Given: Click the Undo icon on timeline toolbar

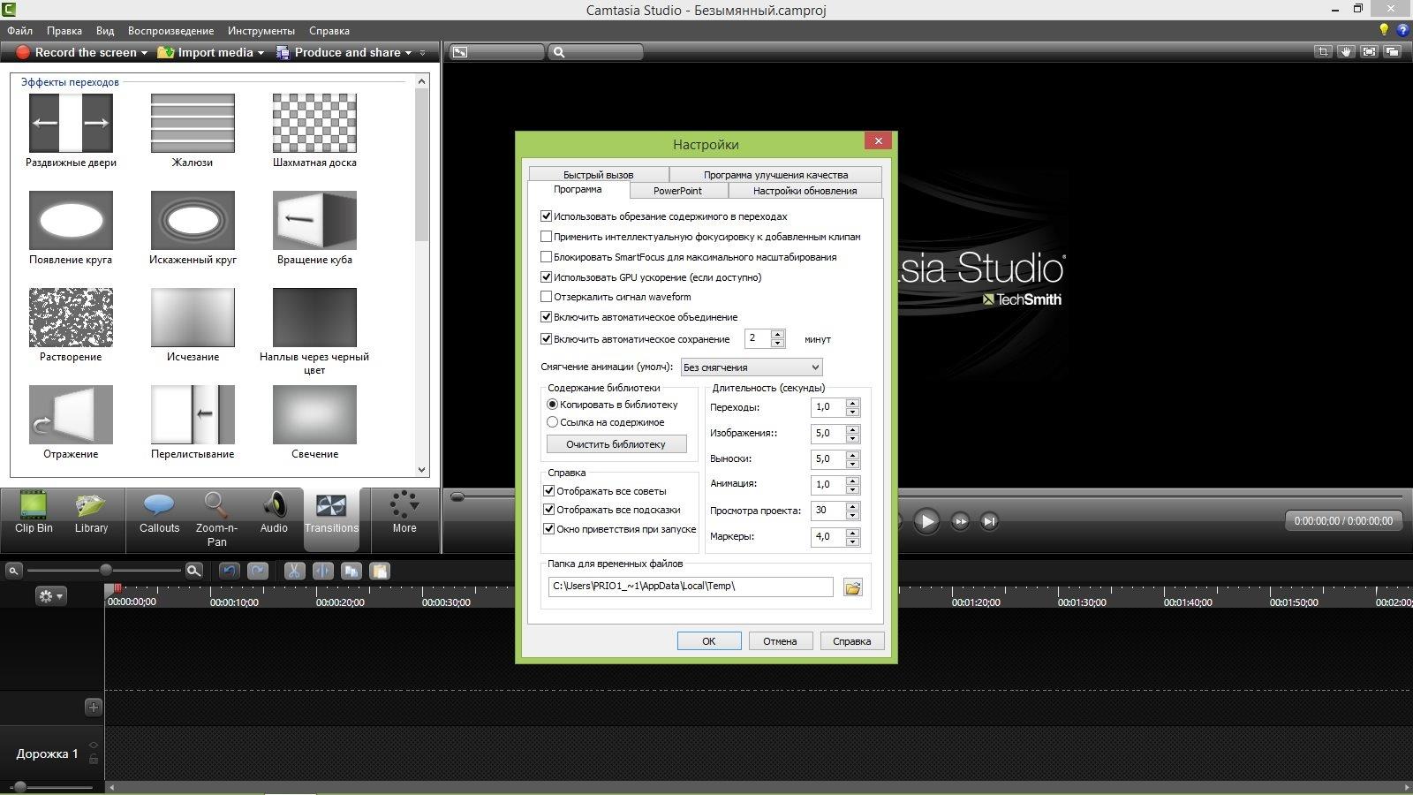Looking at the screenshot, I should tap(230, 571).
